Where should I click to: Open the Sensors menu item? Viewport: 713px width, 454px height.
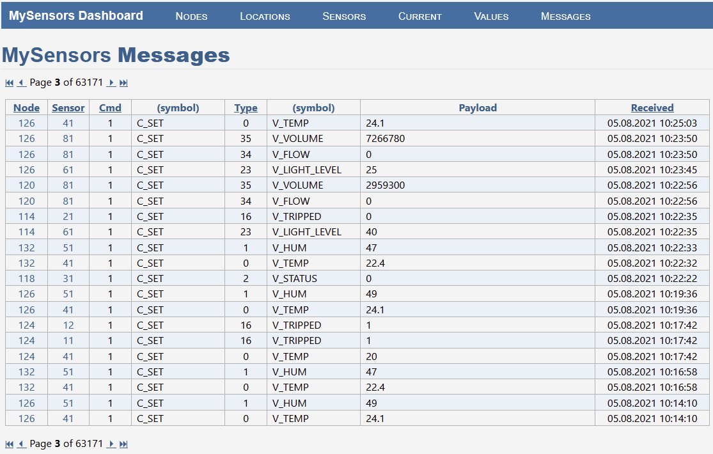coord(344,17)
